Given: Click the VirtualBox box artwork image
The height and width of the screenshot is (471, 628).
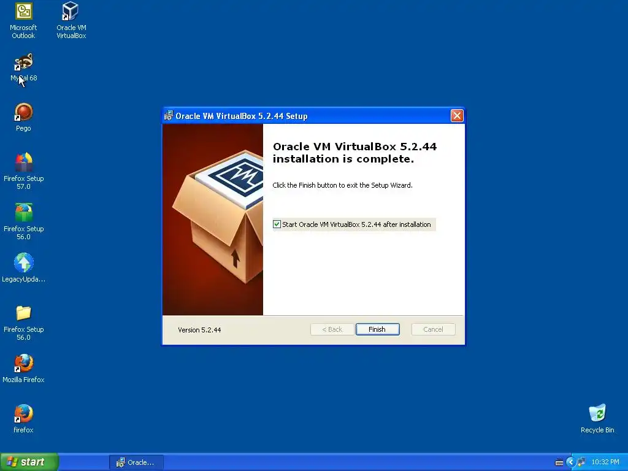Looking at the screenshot, I should click(x=213, y=220).
